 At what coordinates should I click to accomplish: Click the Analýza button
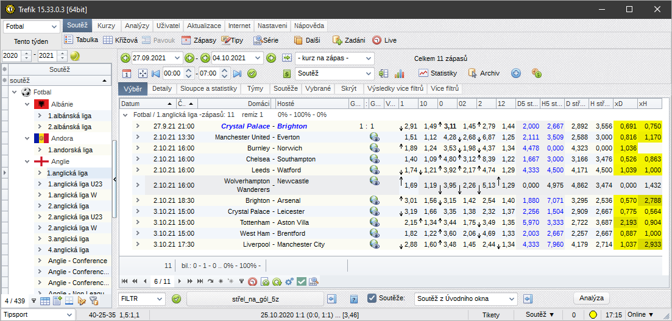click(x=592, y=298)
